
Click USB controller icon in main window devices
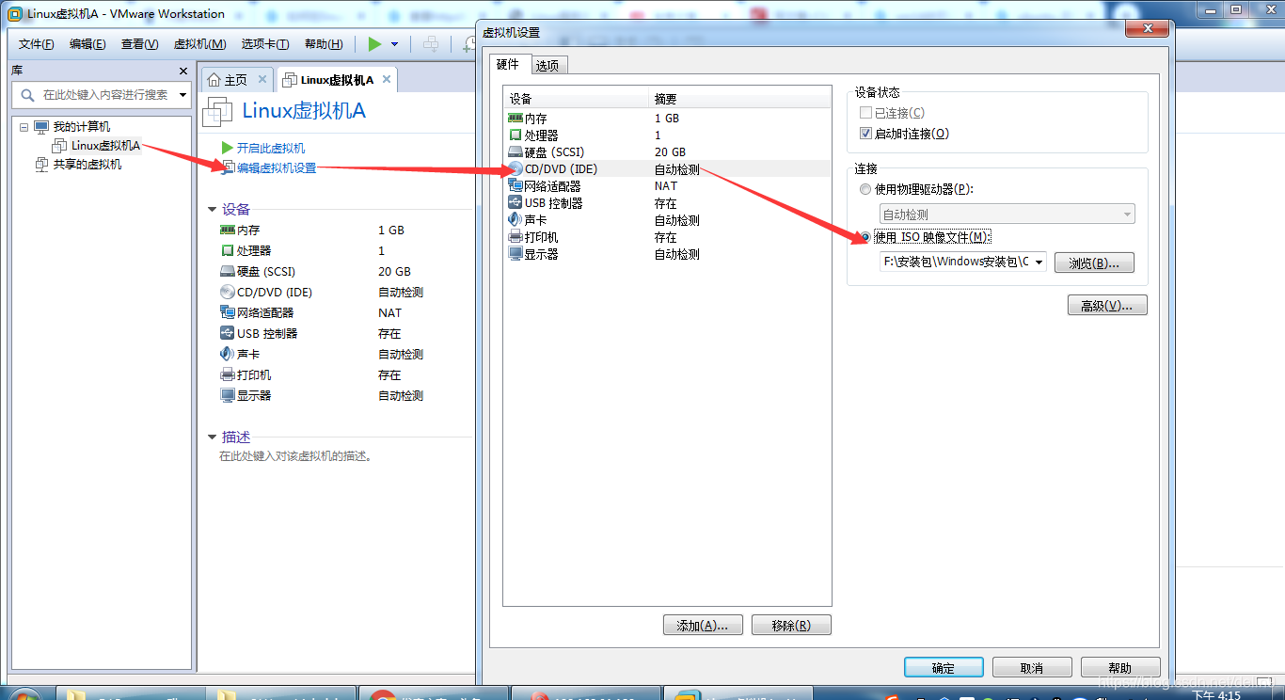pos(227,333)
